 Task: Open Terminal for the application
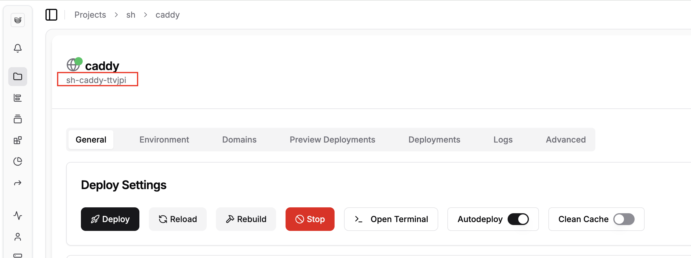click(x=391, y=219)
